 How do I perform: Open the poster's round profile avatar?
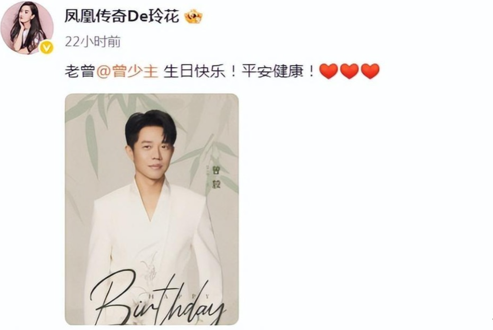tap(27, 27)
